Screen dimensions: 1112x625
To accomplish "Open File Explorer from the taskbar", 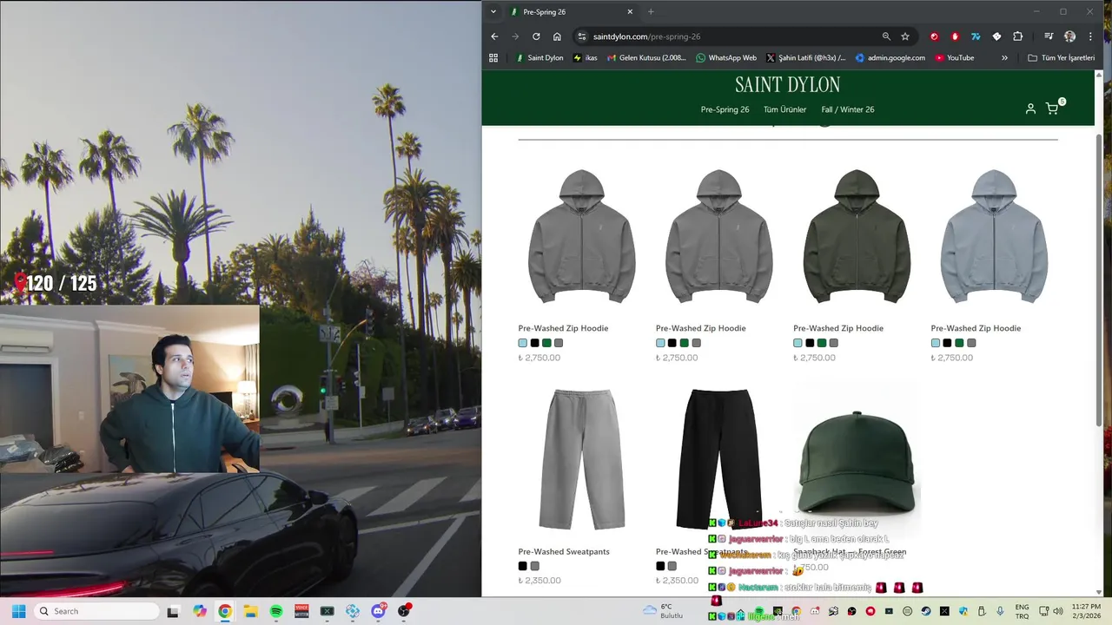I will coord(250,611).
